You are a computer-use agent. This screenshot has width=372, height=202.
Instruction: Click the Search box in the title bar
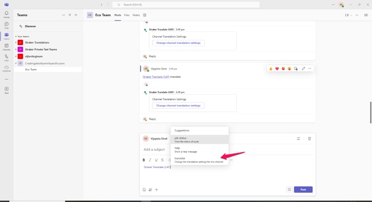tap(186, 5)
